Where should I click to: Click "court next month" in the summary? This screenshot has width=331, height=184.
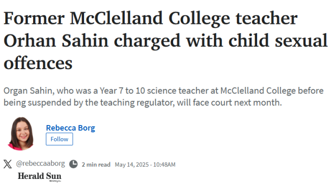pyautogui.click(x=246, y=103)
